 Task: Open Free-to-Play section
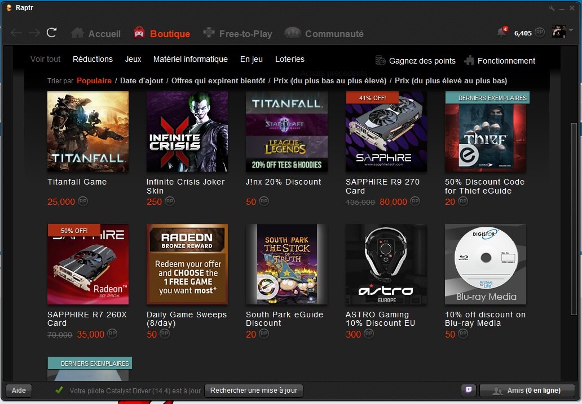tap(237, 34)
